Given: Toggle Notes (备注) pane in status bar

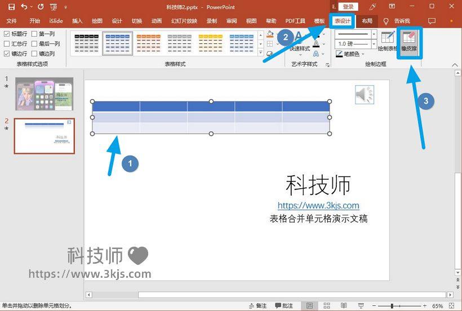Looking at the screenshot, I should click(x=258, y=306).
